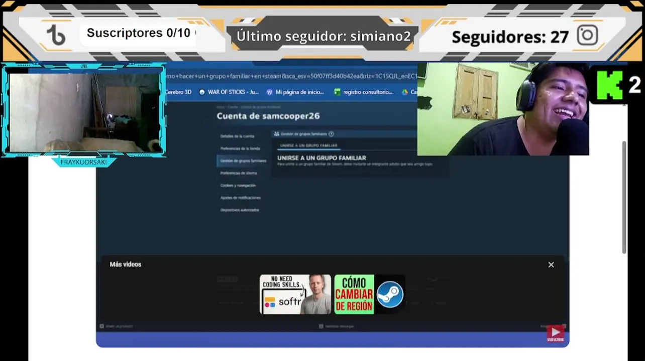Open the registro consultorio bookmark
645x361 pixels.
coord(364,92)
